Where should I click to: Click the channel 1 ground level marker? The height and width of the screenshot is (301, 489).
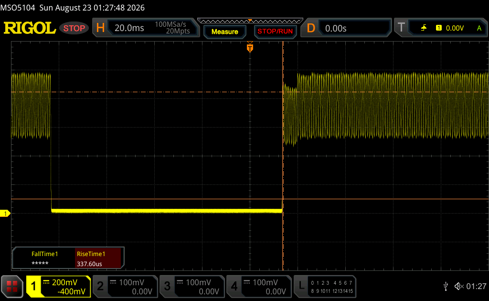tap(5, 214)
